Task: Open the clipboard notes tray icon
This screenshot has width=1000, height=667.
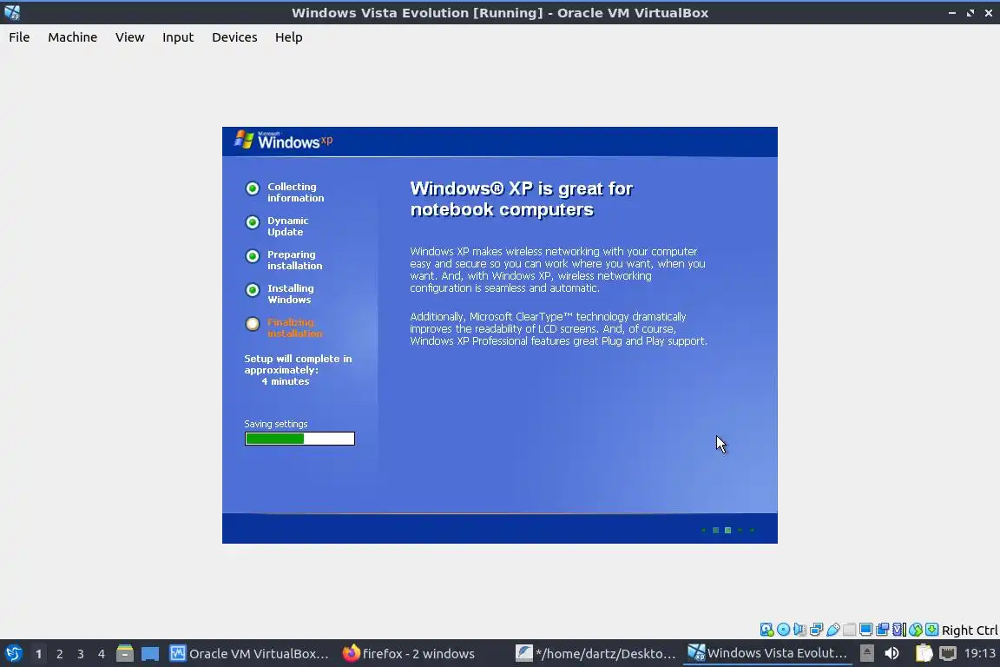Action: coord(924,653)
